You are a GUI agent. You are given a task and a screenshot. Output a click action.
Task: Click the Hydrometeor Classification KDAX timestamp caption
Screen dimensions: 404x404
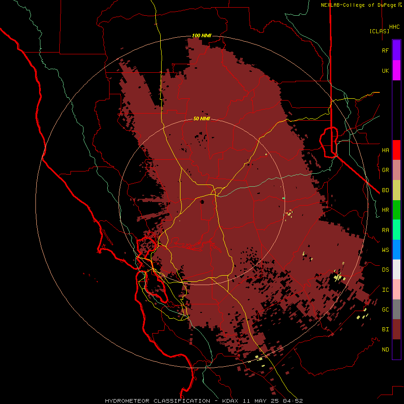[x=204, y=401]
